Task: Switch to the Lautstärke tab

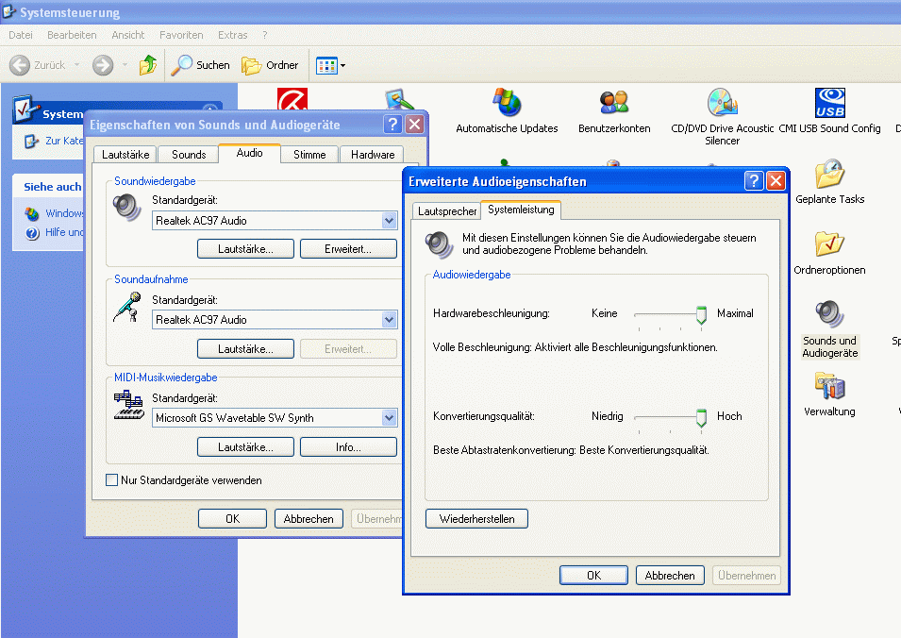Action: coord(125,155)
